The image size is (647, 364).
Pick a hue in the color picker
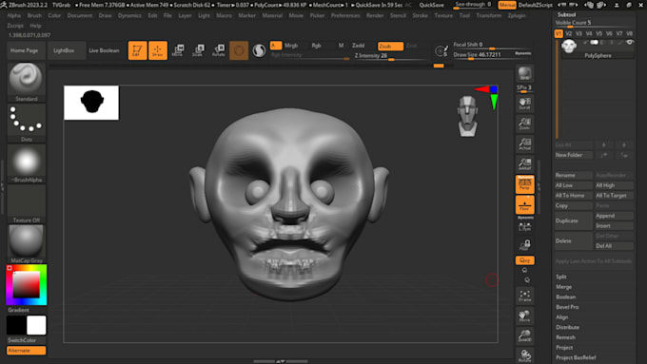(x=27, y=285)
